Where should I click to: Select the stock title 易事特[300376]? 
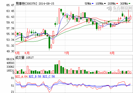point(27,4)
